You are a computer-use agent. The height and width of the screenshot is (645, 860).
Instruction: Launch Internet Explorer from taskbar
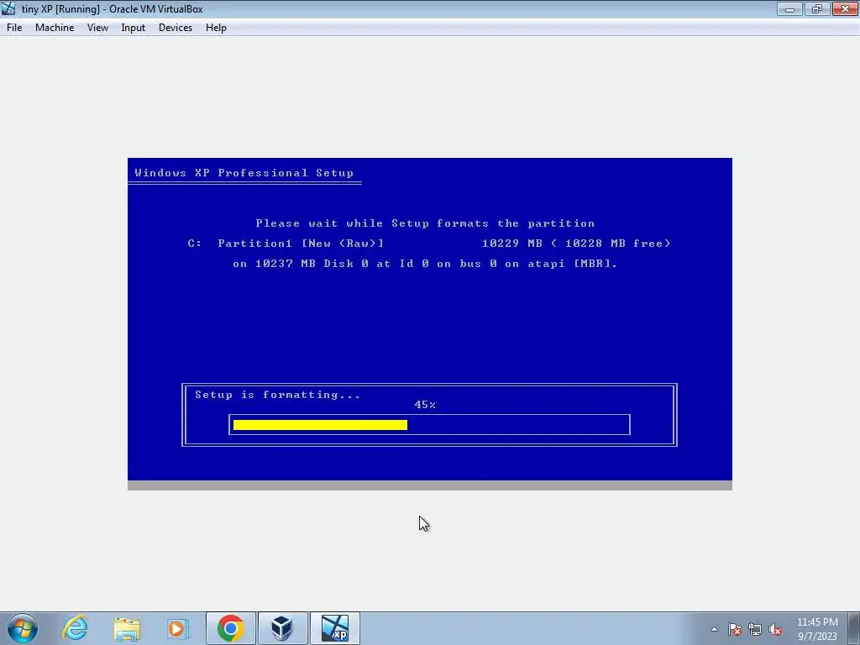pos(75,628)
